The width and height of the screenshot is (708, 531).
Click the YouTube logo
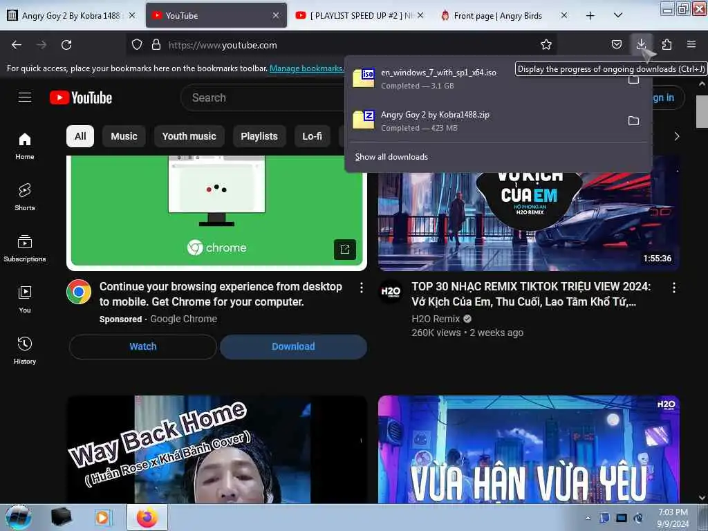tap(81, 97)
